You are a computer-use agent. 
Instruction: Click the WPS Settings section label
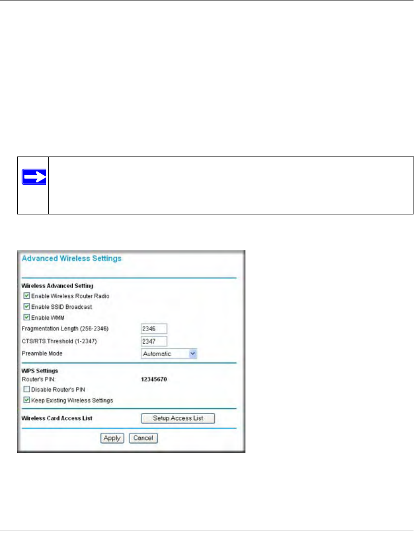pyautogui.click(x=40, y=371)
